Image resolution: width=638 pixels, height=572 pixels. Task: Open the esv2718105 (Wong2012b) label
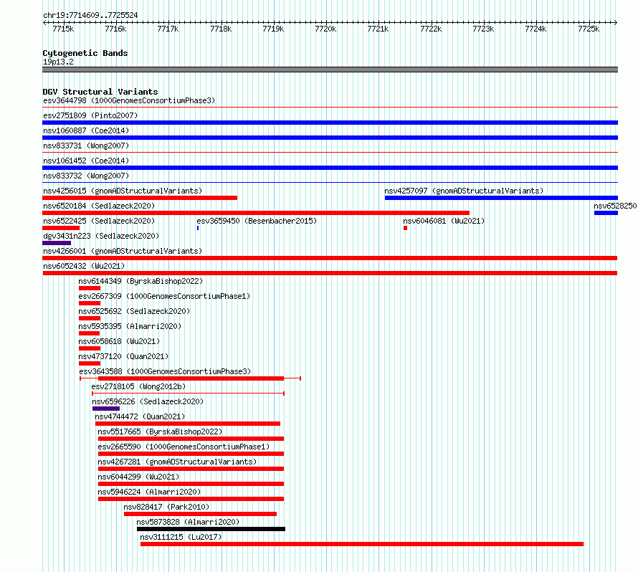138,386
